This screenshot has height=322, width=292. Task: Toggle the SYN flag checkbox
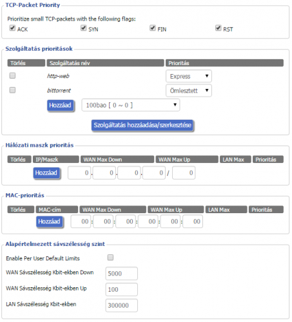84,28
